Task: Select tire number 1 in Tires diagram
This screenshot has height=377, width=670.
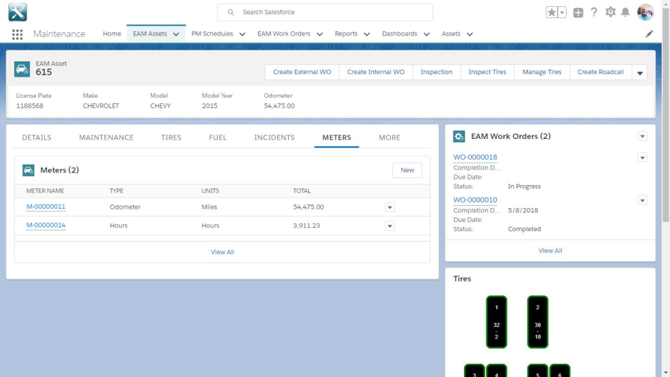Action: (496, 322)
